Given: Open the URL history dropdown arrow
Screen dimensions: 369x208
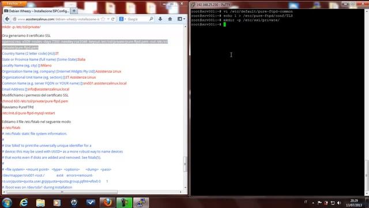Looking at the screenshot, I should pos(108,19).
